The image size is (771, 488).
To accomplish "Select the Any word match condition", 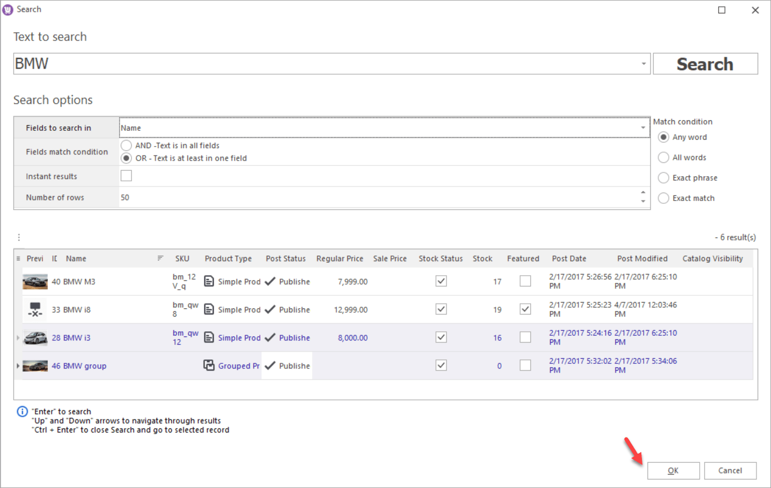I will 663,137.
